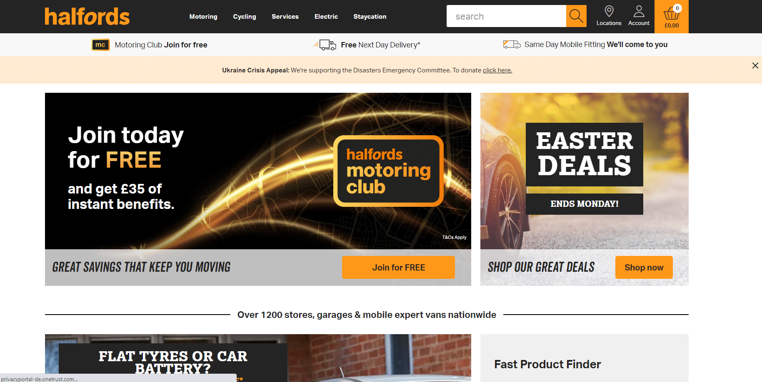The height and width of the screenshot is (382, 762).
Task: Open the Services menu
Action: point(285,17)
